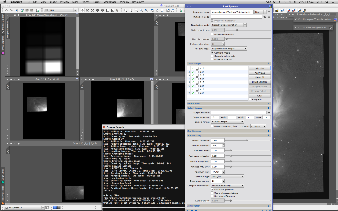
Task: Click the Undo arrow in the main toolbar
Action: (x=6, y=10)
